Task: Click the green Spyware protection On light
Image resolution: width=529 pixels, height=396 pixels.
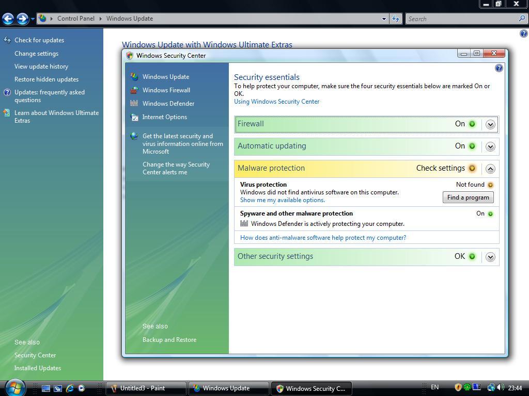Action: pyautogui.click(x=491, y=214)
